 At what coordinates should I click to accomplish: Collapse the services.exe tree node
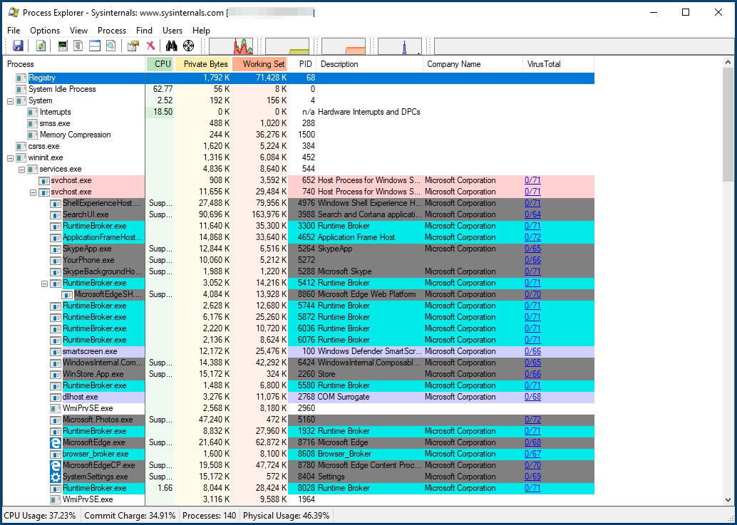(21, 169)
